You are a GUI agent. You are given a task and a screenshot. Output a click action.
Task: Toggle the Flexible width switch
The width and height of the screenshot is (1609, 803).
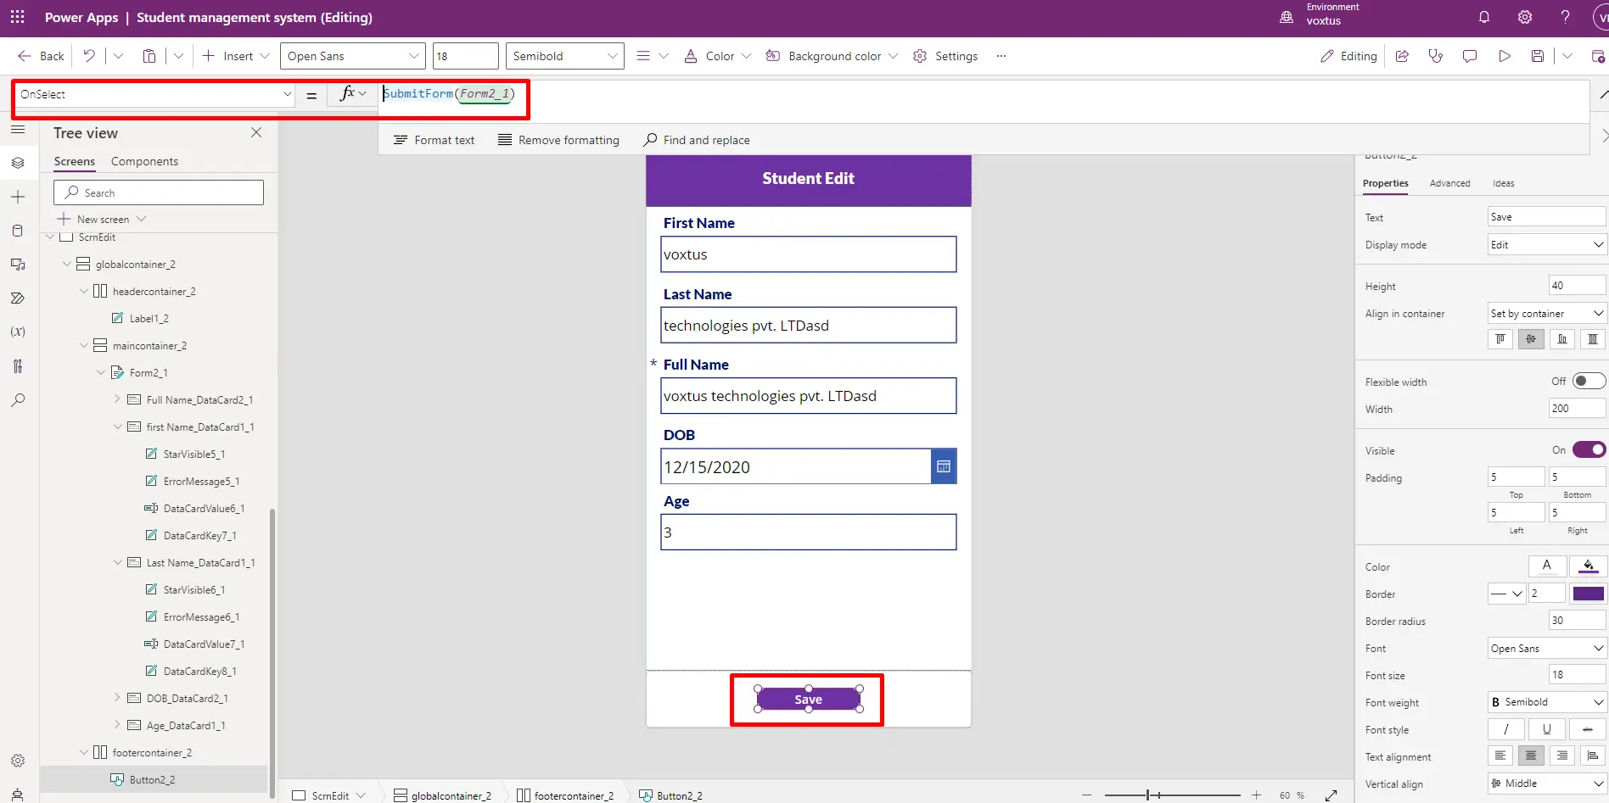[x=1589, y=381]
